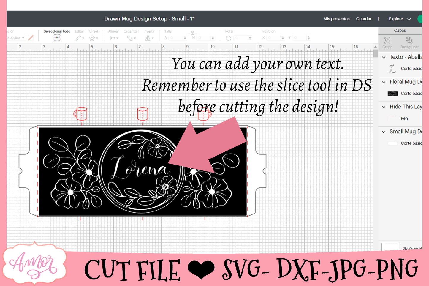Click the Desagrupar ungroup icon
Screen dimensions: 429x286
pyautogui.click(x=409, y=41)
